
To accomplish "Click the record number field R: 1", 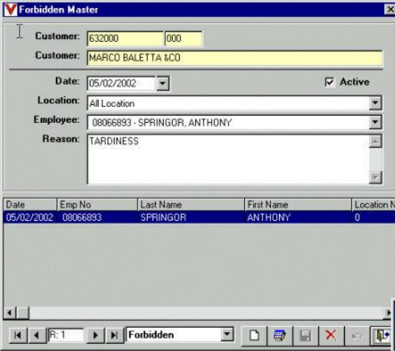I will [66, 335].
